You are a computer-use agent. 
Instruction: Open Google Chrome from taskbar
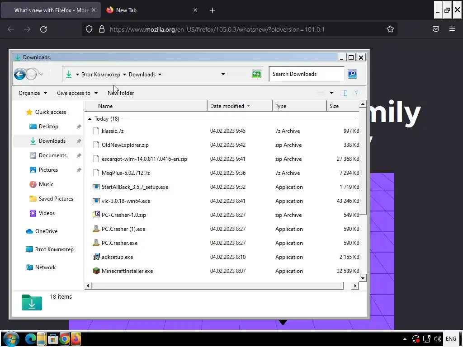point(64,339)
